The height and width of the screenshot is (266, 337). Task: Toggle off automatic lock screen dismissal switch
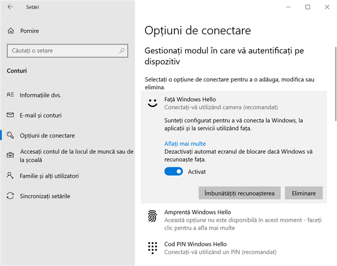174,171
